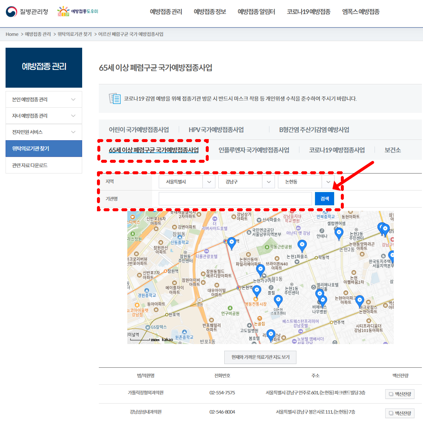
Task: Open the 강남구 district dropdown
Action: [x=246, y=182]
